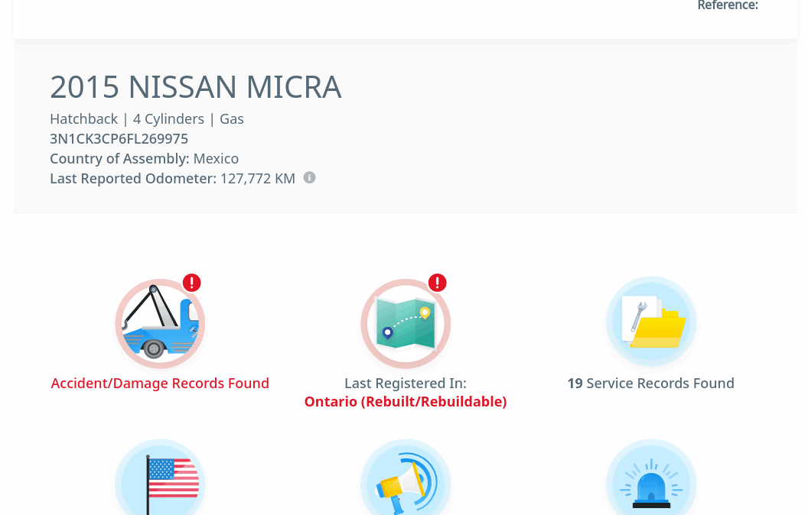Select the 2015 NISSAN MICRA heading
Screen dimensions: 808x515
[196, 87]
